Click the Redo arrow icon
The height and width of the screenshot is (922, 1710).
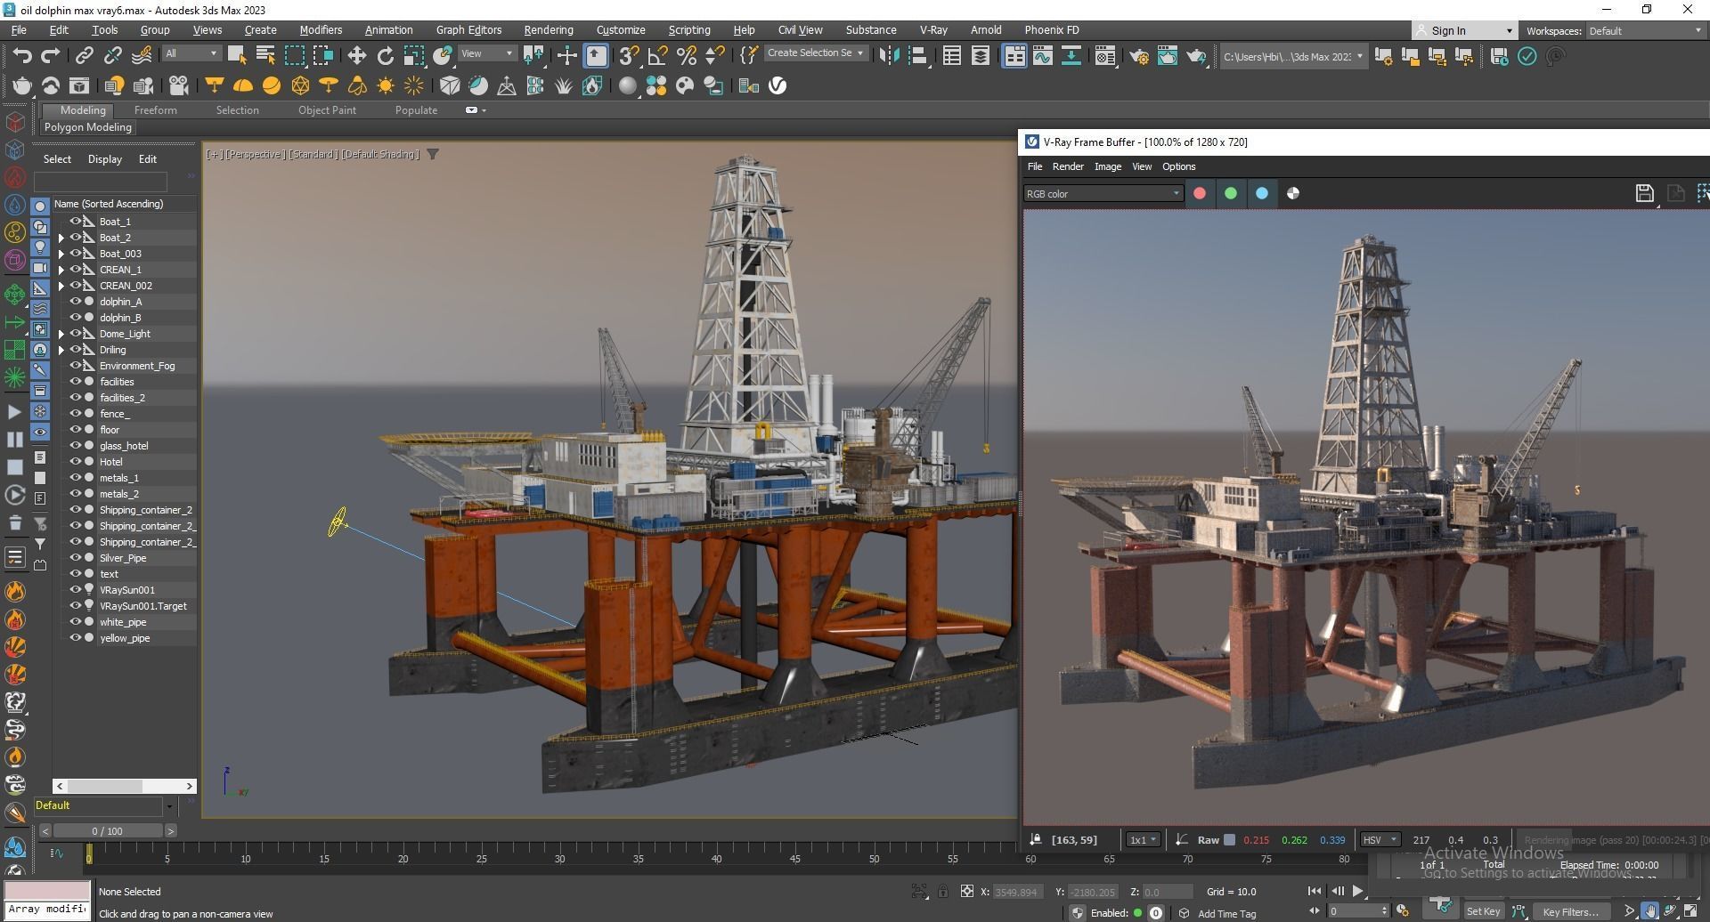pos(51,56)
